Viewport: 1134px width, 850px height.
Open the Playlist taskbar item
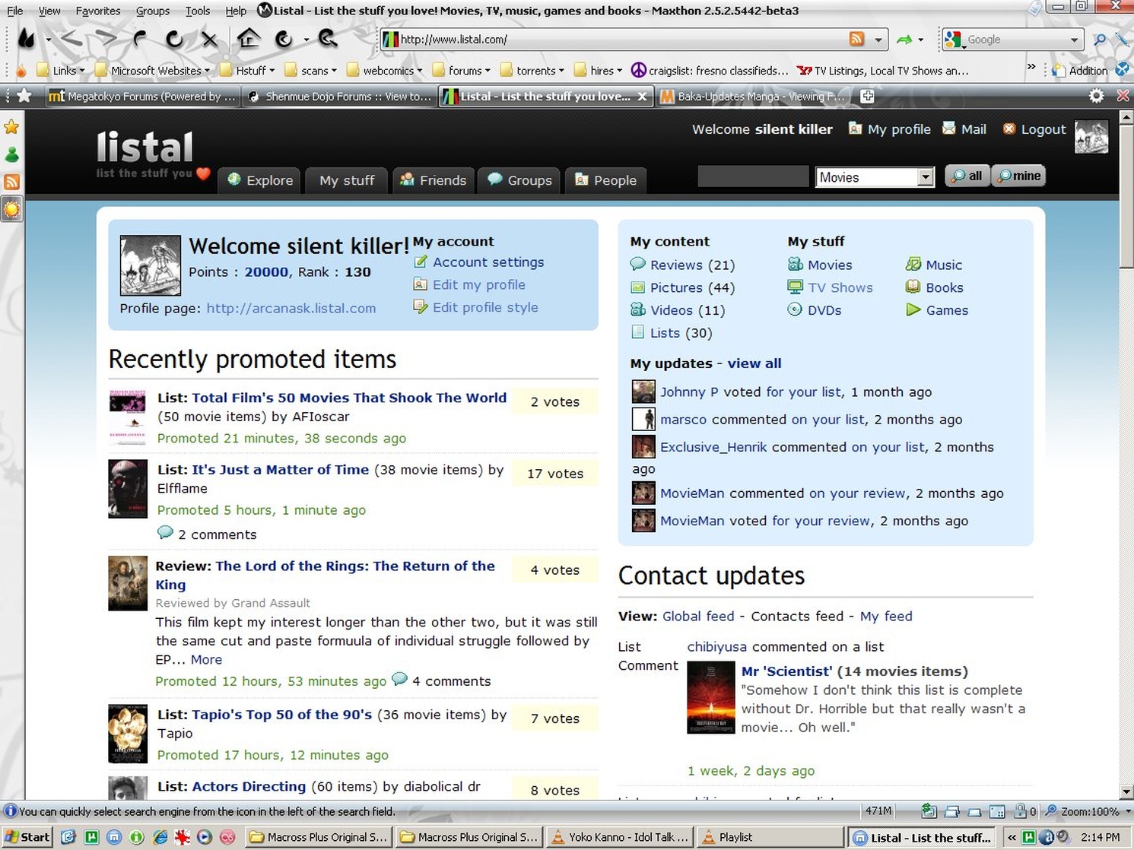770,837
